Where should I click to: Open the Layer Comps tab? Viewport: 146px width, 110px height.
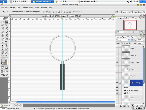click(138, 12)
